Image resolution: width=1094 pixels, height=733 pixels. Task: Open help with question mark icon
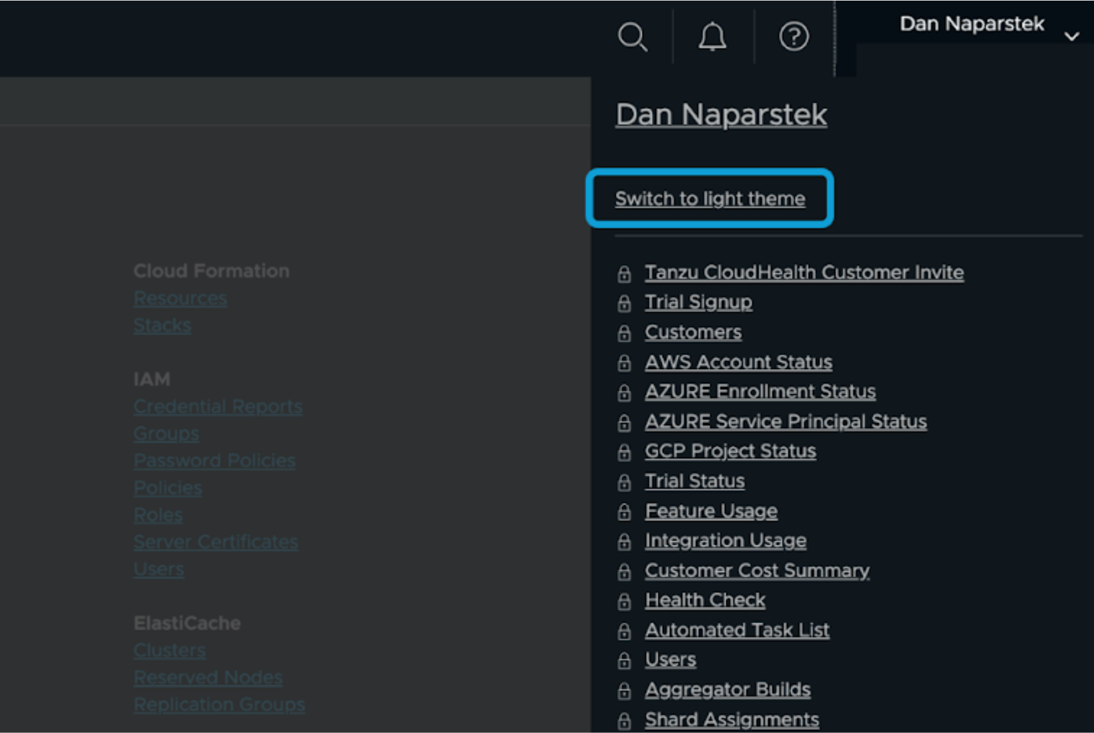(793, 36)
